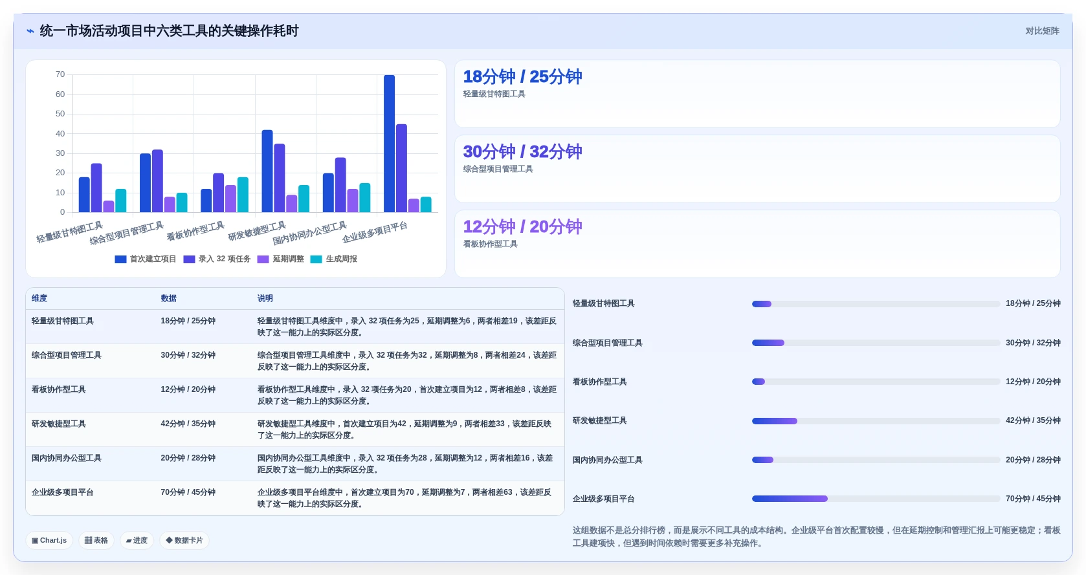The image size is (1086, 575).
Task: Click the progress bar for 看板协作型工具
Action: (x=876, y=382)
